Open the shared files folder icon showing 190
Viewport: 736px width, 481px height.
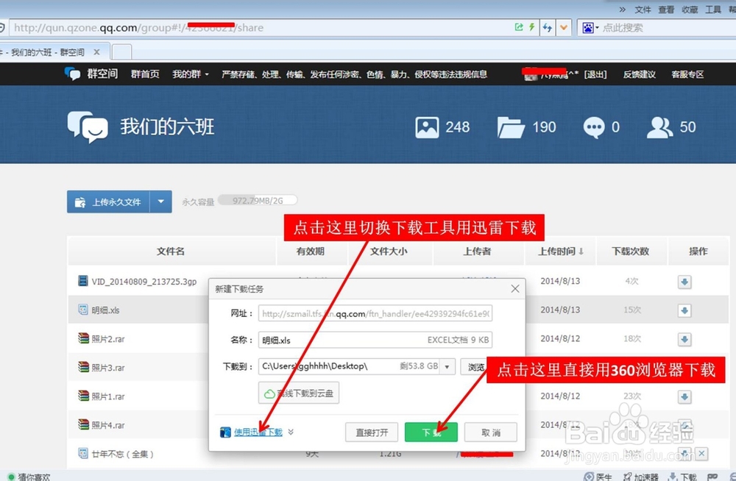point(511,127)
